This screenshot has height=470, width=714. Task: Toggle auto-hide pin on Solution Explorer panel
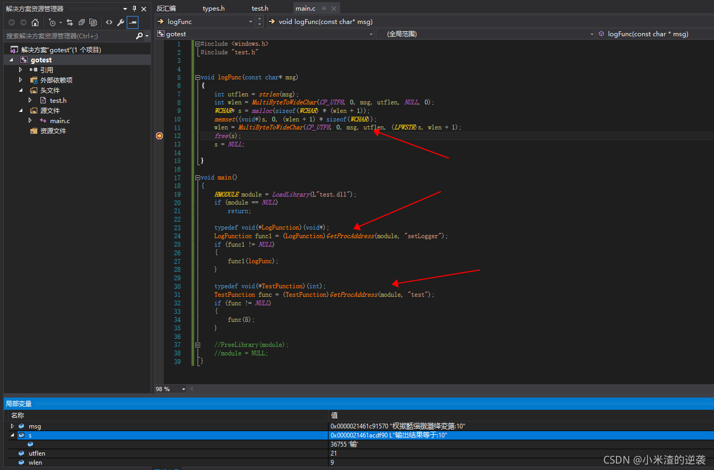point(134,9)
